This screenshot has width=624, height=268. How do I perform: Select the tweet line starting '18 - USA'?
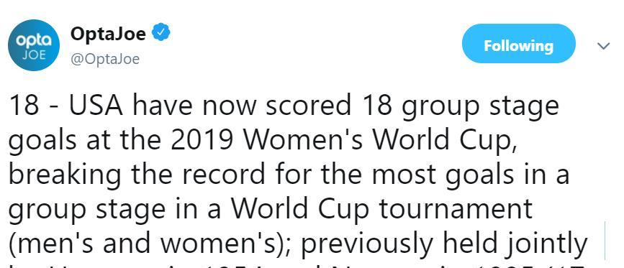coord(284,106)
